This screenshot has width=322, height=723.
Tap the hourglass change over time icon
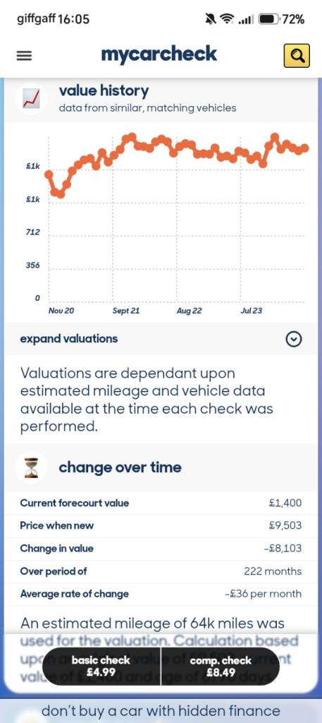(x=31, y=467)
